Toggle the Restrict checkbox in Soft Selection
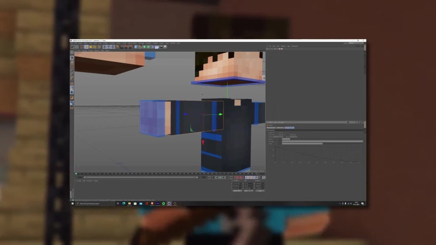The width and height of the screenshot is (436, 245). tap(295, 134)
